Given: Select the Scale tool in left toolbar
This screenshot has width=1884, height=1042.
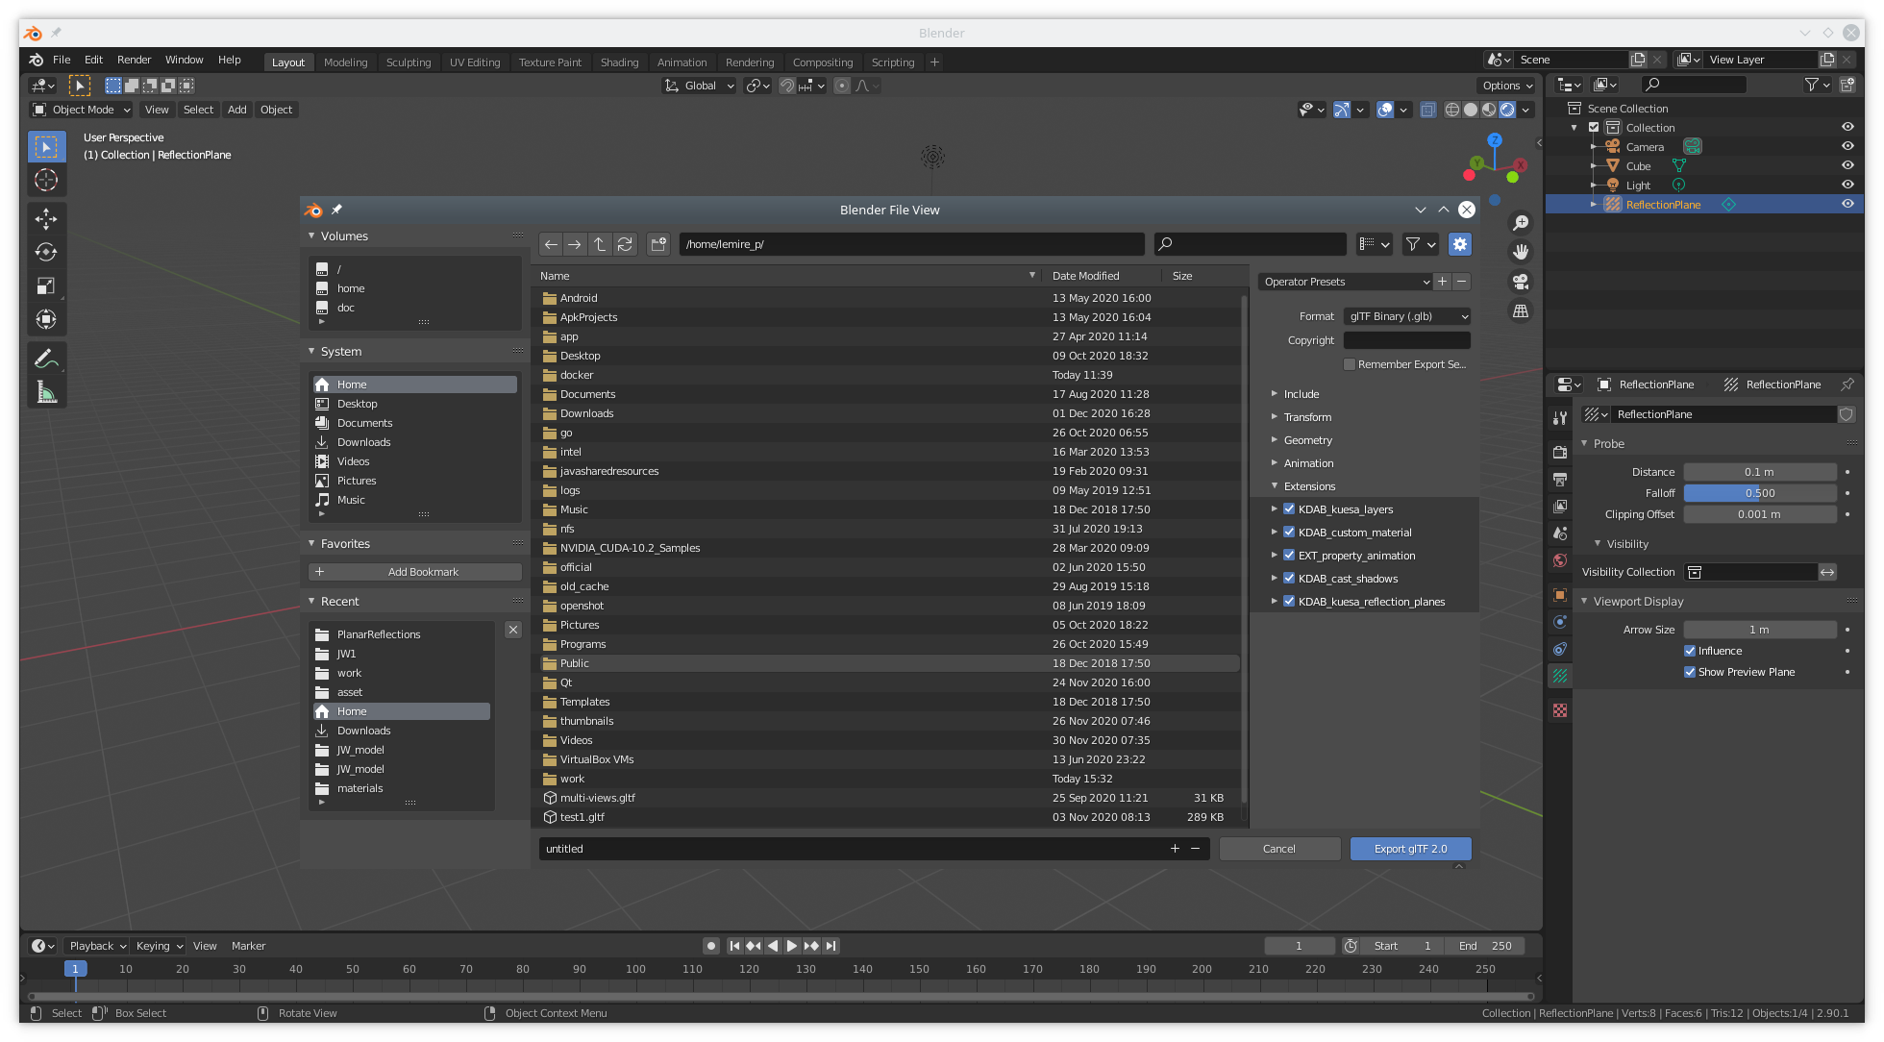Looking at the screenshot, I should tap(46, 286).
